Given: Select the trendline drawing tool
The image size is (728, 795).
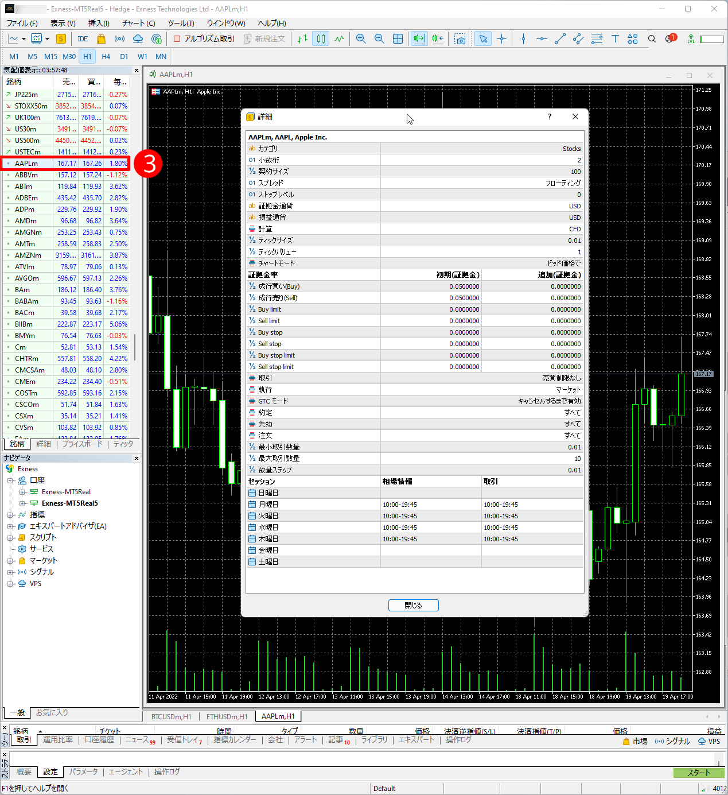Looking at the screenshot, I should (x=560, y=38).
